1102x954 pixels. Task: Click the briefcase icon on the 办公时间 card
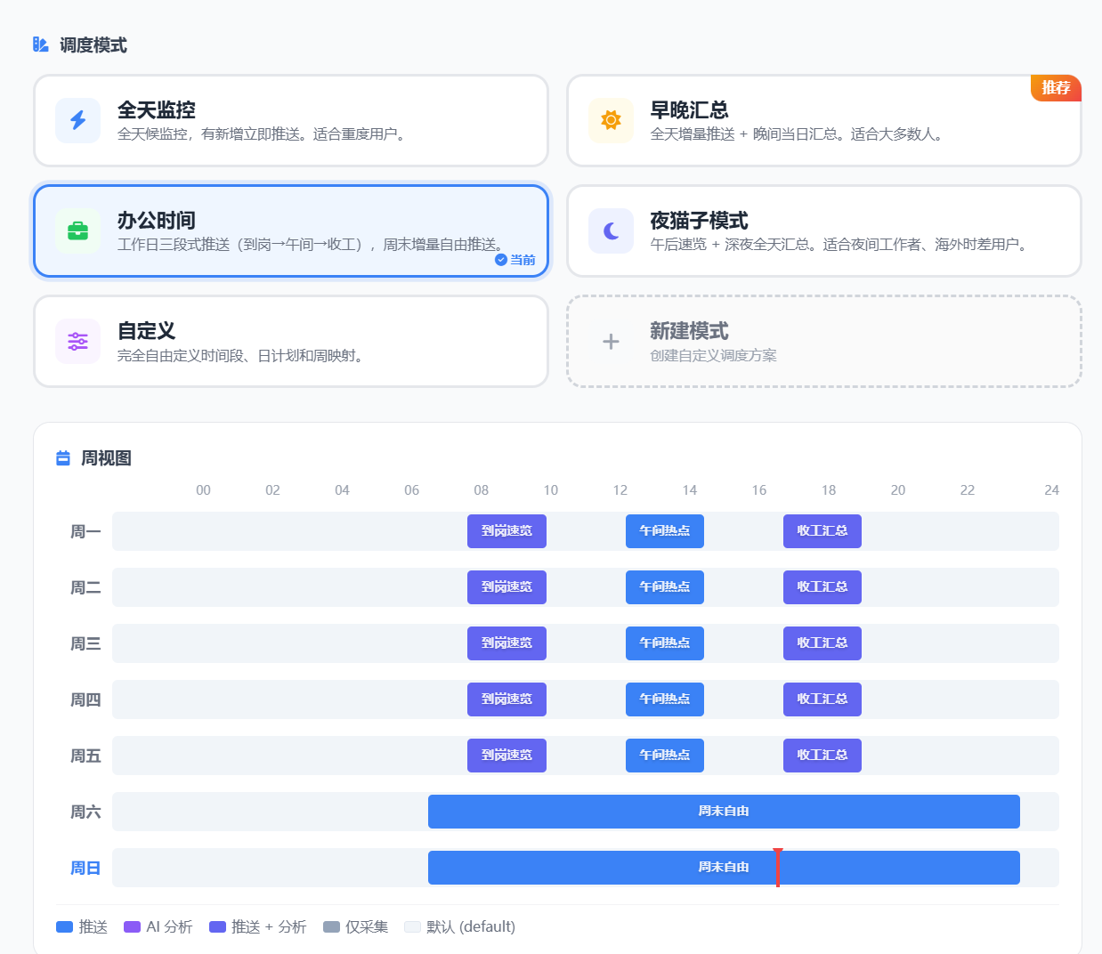pyautogui.click(x=77, y=230)
